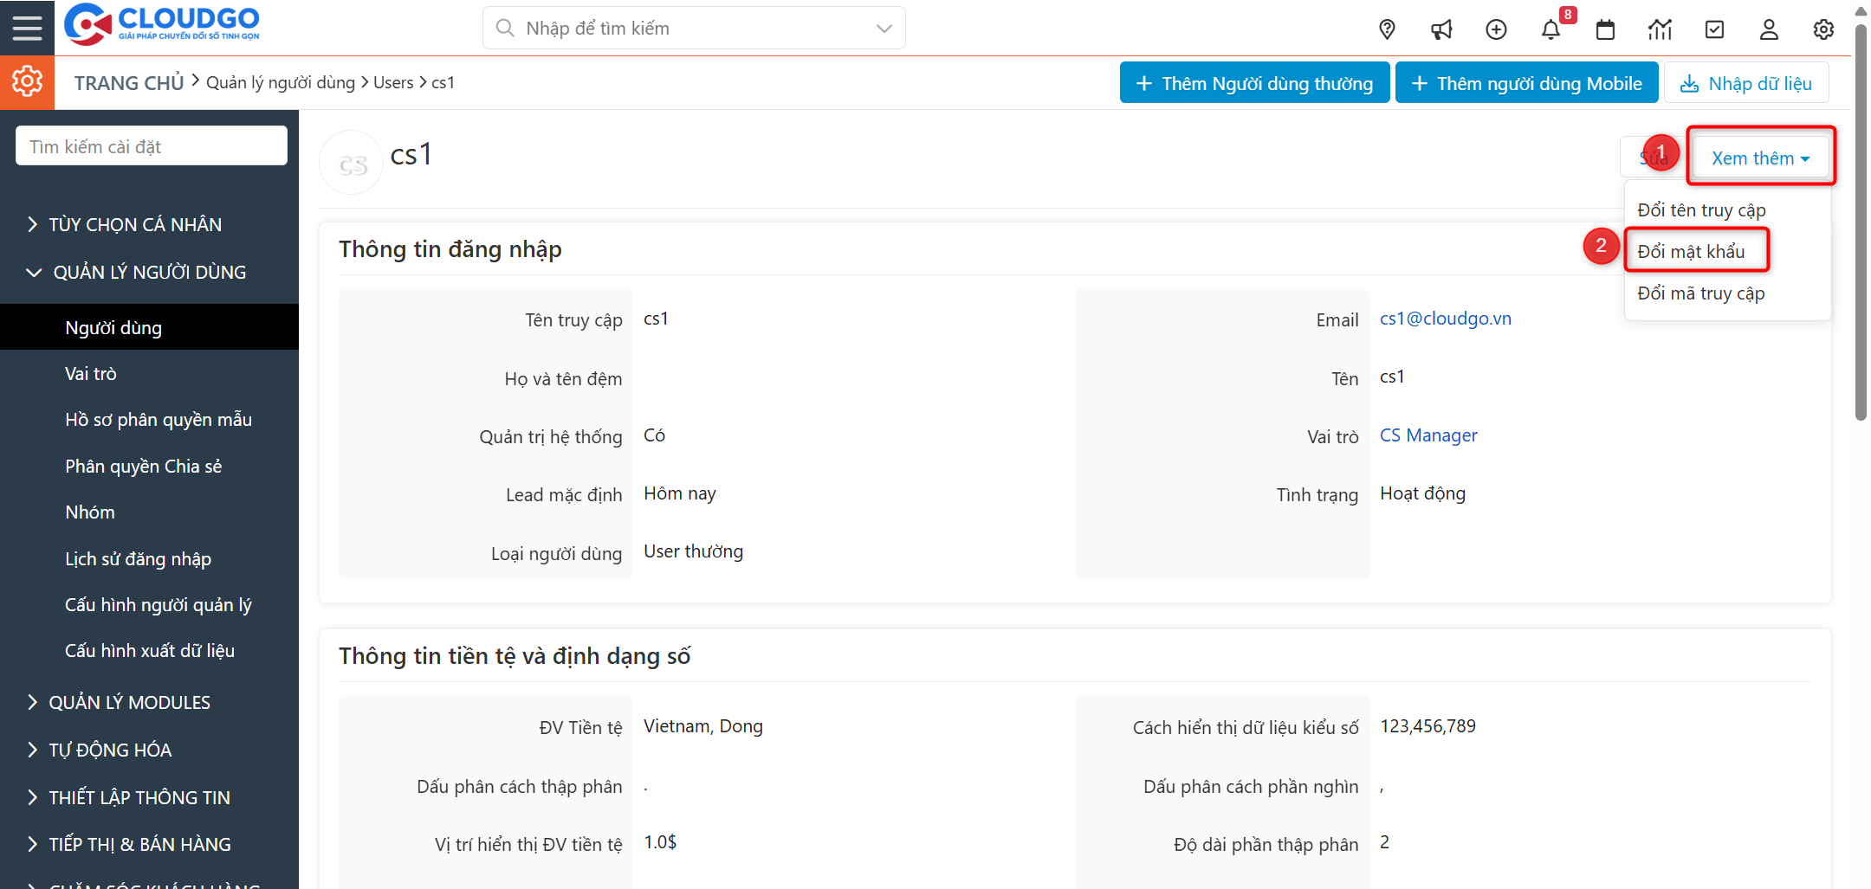Screen dimensions: 1871x889
Task: Collapse the QUẢN LÝ NGƯỜI DÙNG section
Action: 149,272
